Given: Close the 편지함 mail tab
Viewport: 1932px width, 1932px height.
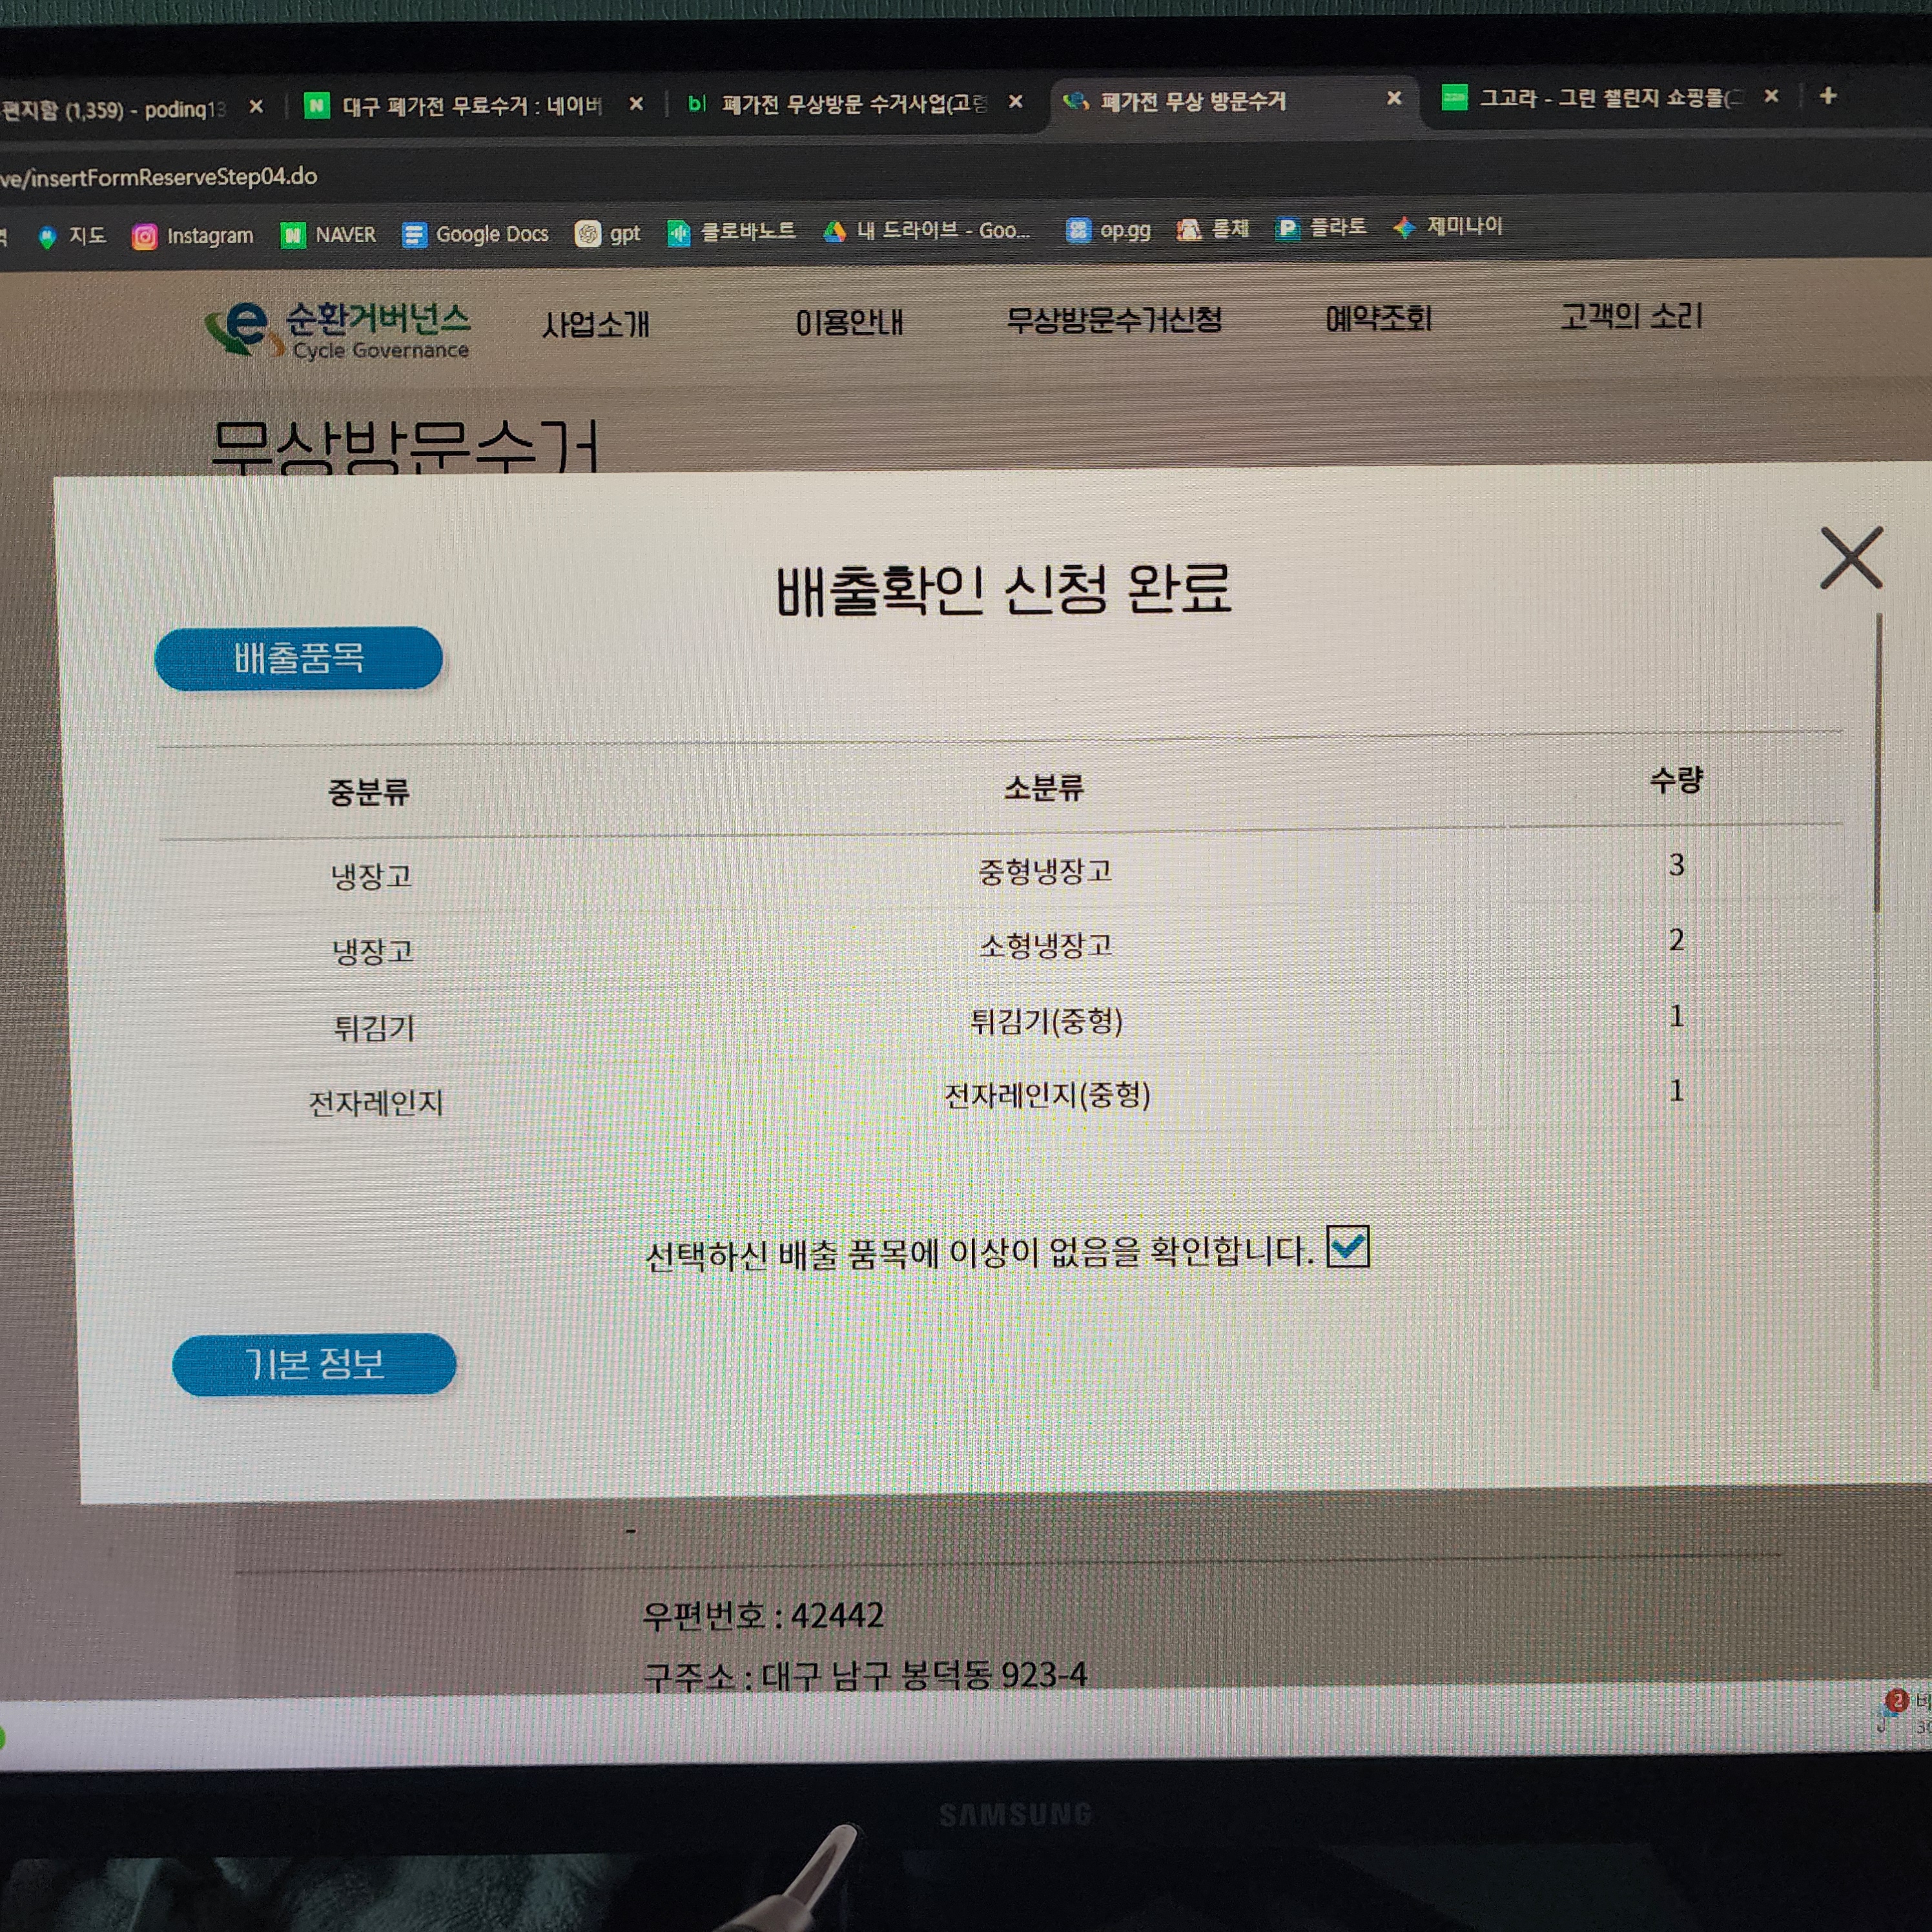Looking at the screenshot, I should (256, 106).
